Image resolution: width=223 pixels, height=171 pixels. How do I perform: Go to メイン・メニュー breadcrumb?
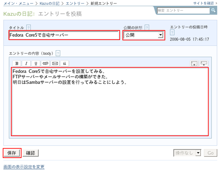18,3
